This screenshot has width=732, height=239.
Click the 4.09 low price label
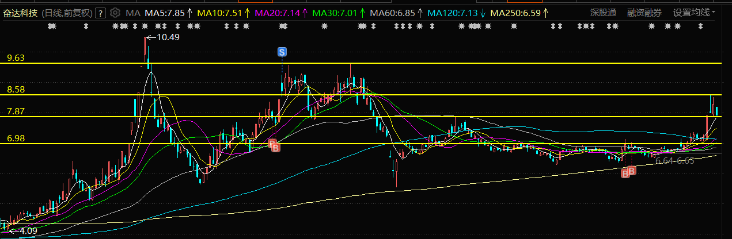pos(29,232)
